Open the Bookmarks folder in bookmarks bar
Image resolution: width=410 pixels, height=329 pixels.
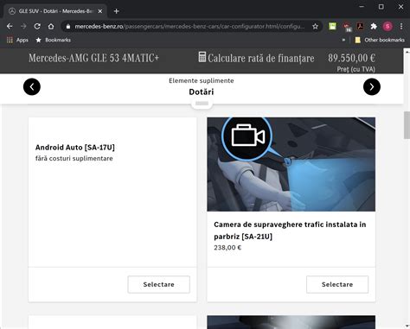[54, 40]
